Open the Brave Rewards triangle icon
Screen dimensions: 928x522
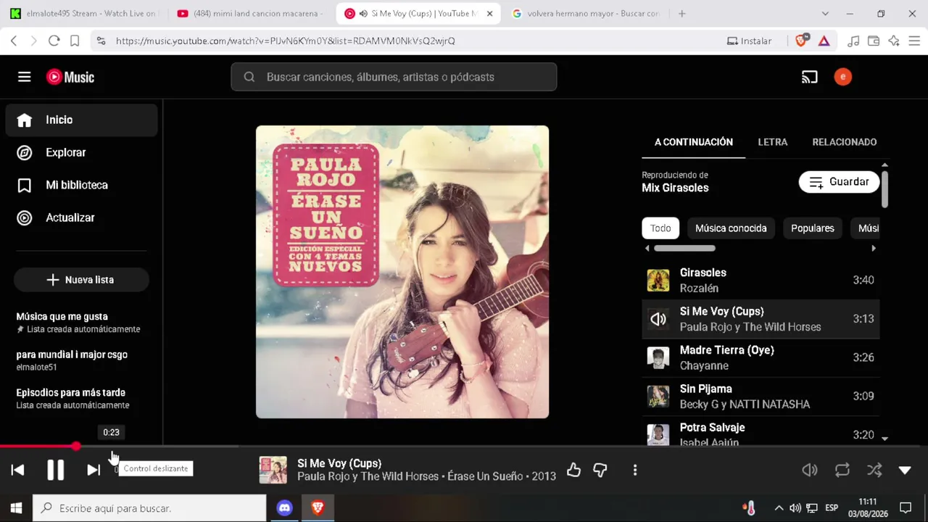tap(824, 41)
